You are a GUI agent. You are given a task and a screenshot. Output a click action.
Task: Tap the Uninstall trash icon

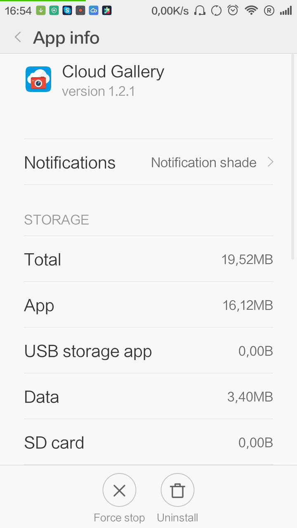(x=177, y=490)
